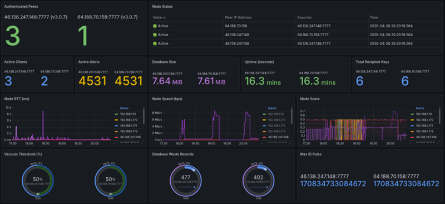Click Vacuum Threshold gauge for 46.138.247.148:7777
The image size is (445, 204).
coord(38,181)
